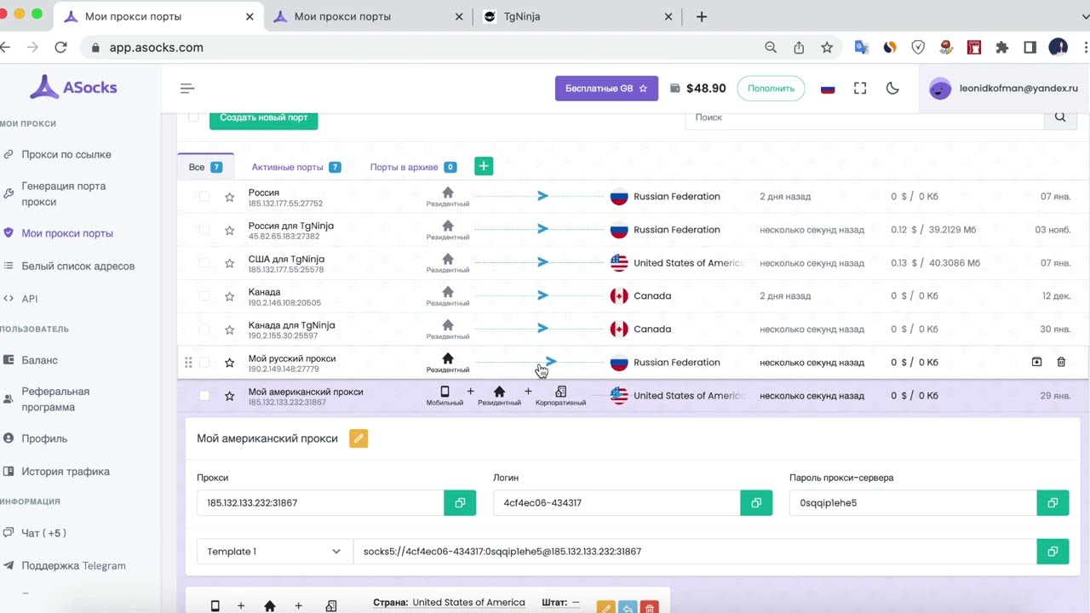Open Chrome extensions puzzle icon

coord(1001,48)
